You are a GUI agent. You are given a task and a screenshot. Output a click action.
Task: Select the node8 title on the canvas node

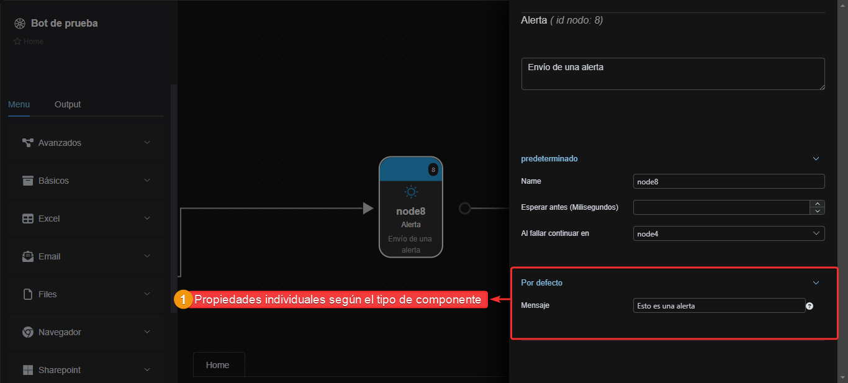(x=411, y=211)
